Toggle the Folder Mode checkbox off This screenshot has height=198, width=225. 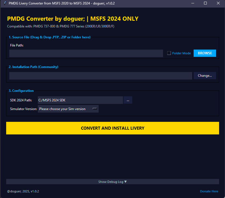tap(169, 53)
